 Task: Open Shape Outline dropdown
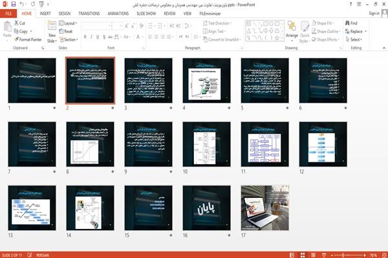pos(326,31)
